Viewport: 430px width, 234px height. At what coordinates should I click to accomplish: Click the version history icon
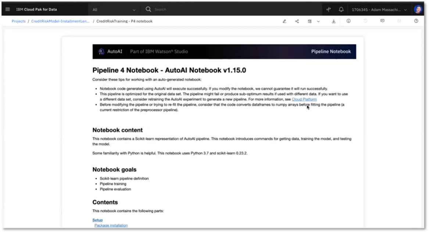[x=365, y=21]
